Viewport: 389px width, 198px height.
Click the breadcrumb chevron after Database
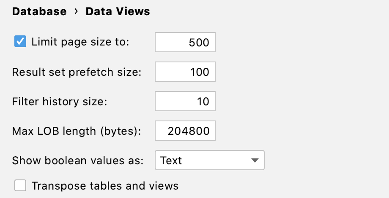76,12
